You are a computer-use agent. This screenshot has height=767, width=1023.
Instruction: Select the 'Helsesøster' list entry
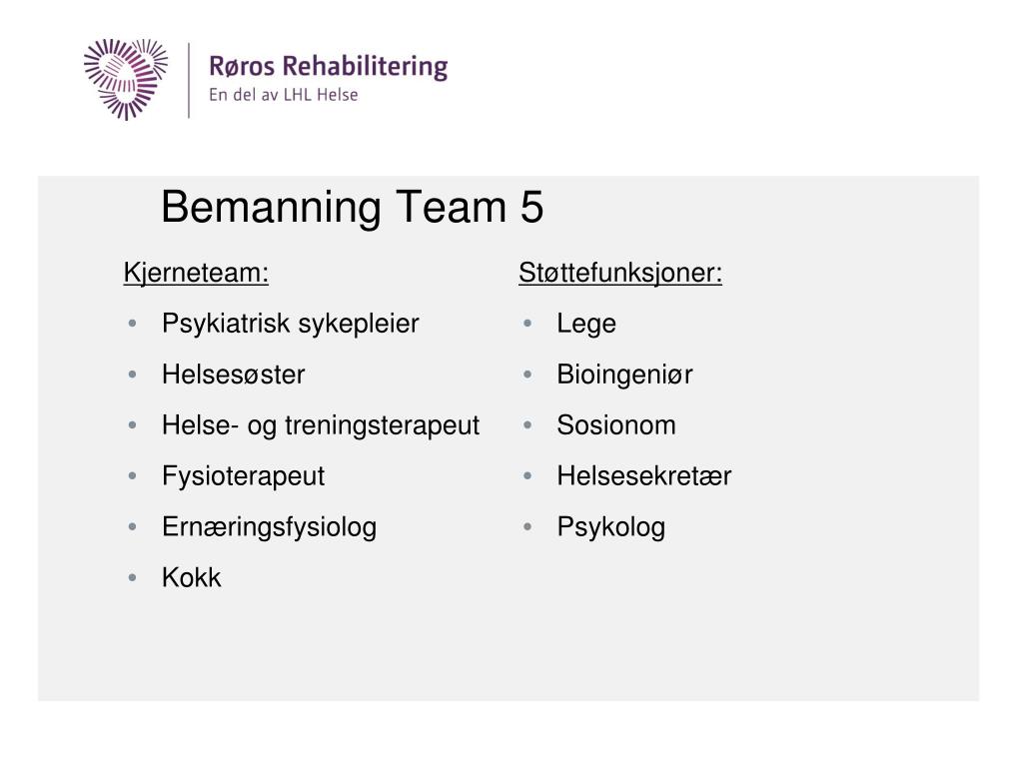coord(234,375)
